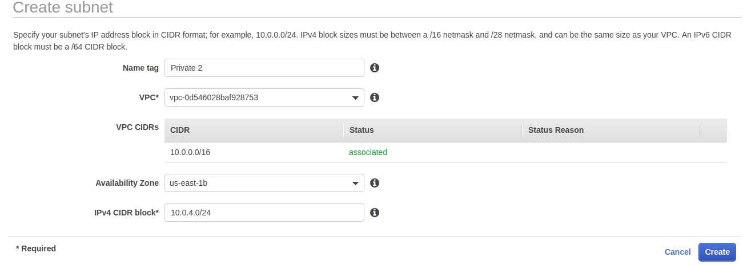Click the VPC CIDRs label
The height and width of the screenshot is (265, 743).
point(137,127)
